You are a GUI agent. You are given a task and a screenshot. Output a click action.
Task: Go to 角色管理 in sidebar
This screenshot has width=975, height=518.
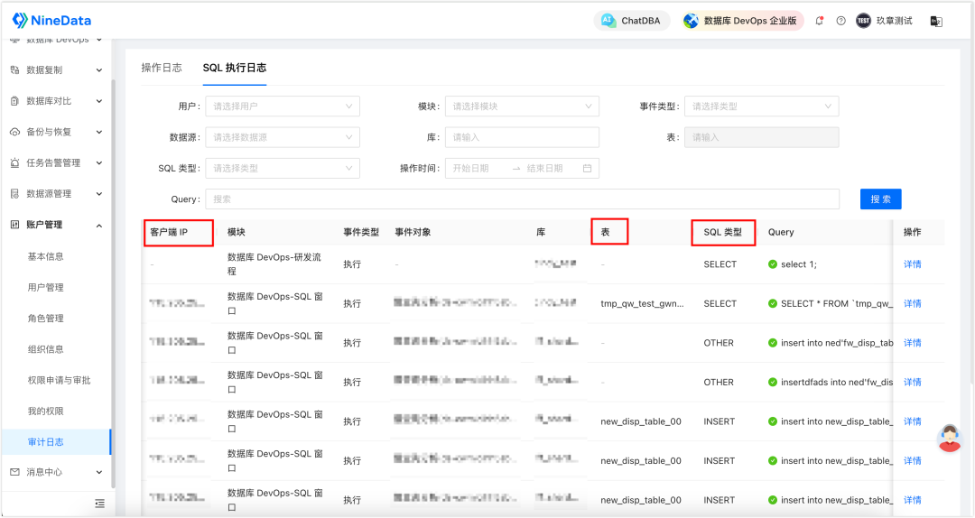[x=45, y=319]
